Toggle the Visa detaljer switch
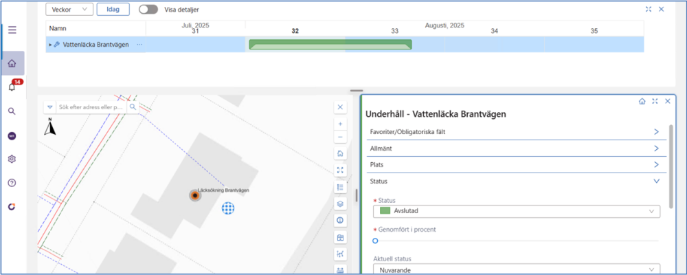 pyautogui.click(x=148, y=10)
